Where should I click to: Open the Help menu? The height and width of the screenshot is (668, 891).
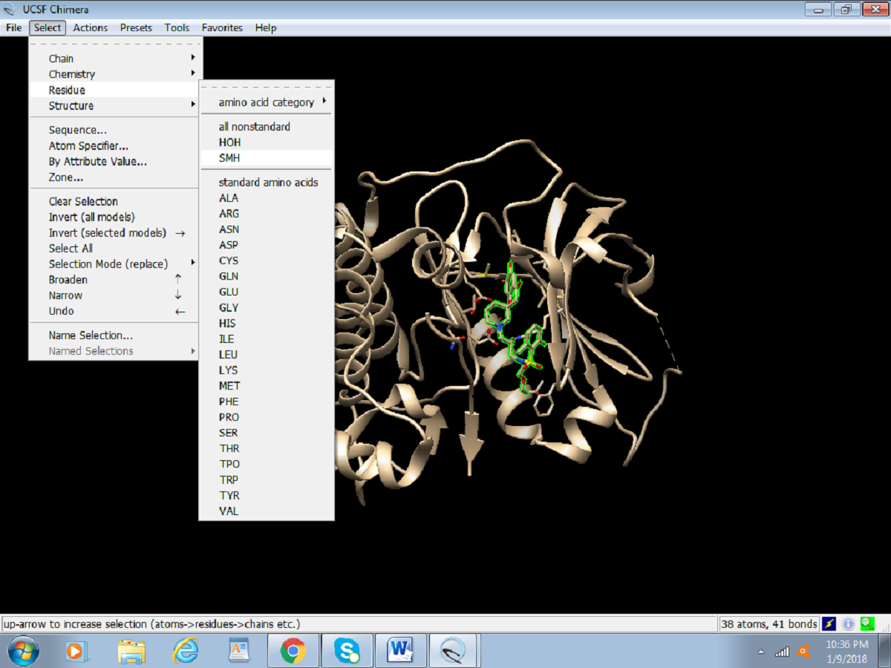point(265,27)
